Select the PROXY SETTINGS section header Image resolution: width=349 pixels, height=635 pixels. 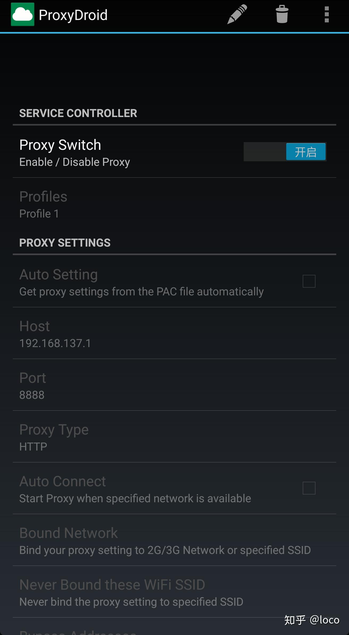(65, 243)
